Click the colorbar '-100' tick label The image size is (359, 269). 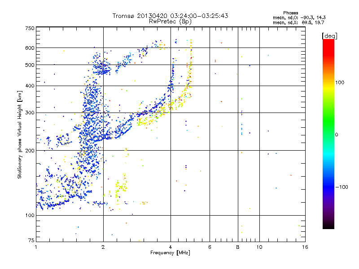341,187
